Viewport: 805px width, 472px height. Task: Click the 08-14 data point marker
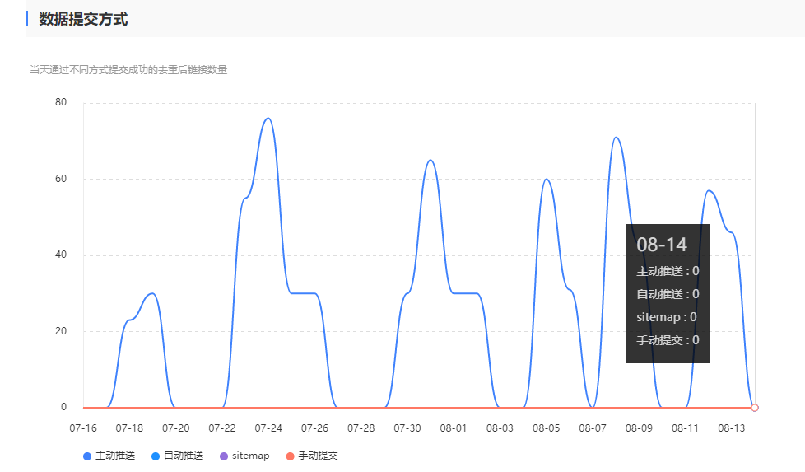coord(754,408)
